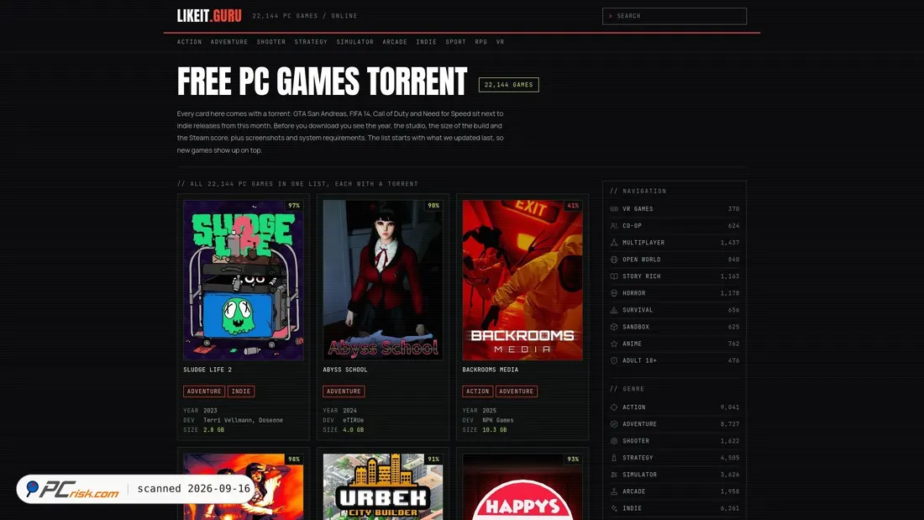924x520 pixels.
Task: Open the Backrooms Media title link
Action: [x=491, y=370]
